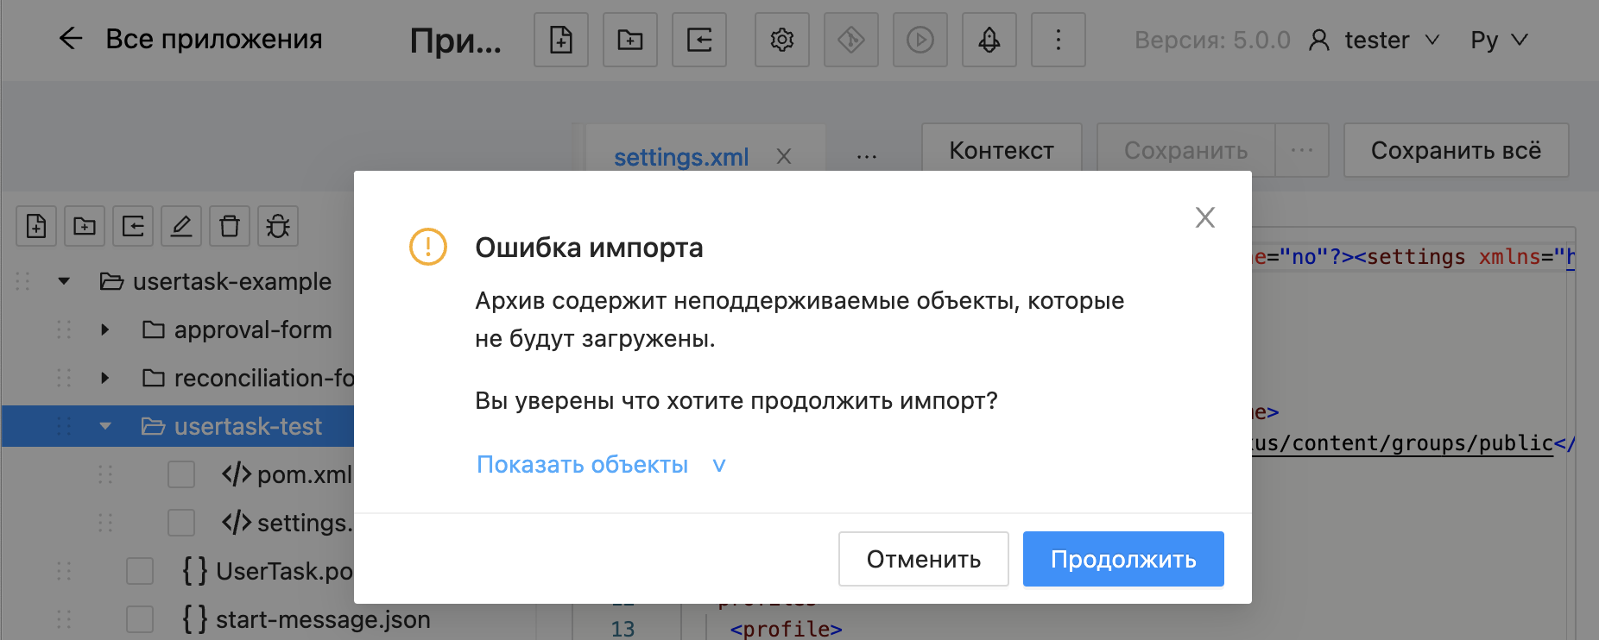Tick the checkbox next to UserTask file

click(x=140, y=571)
